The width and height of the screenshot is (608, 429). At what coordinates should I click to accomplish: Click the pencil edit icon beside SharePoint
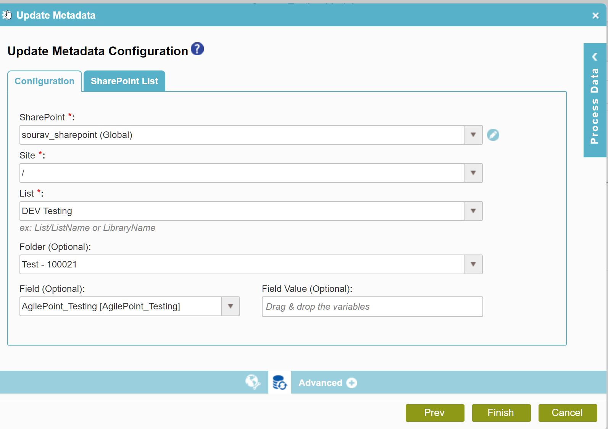[x=493, y=135]
